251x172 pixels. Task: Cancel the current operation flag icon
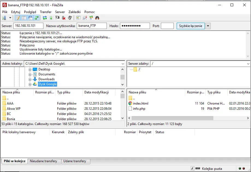(x=57, y=18)
